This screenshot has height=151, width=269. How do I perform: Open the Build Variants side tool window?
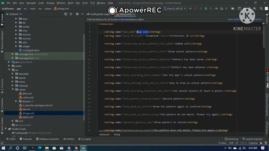(x=2, y=125)
